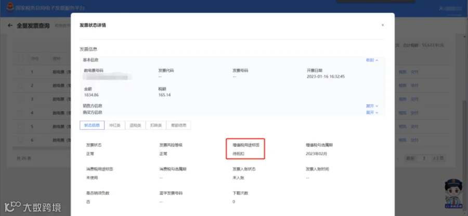Viewport: 468px width, 216px height.
Task: Tick the select-all checkbox in table header
Action: [20, 58]
